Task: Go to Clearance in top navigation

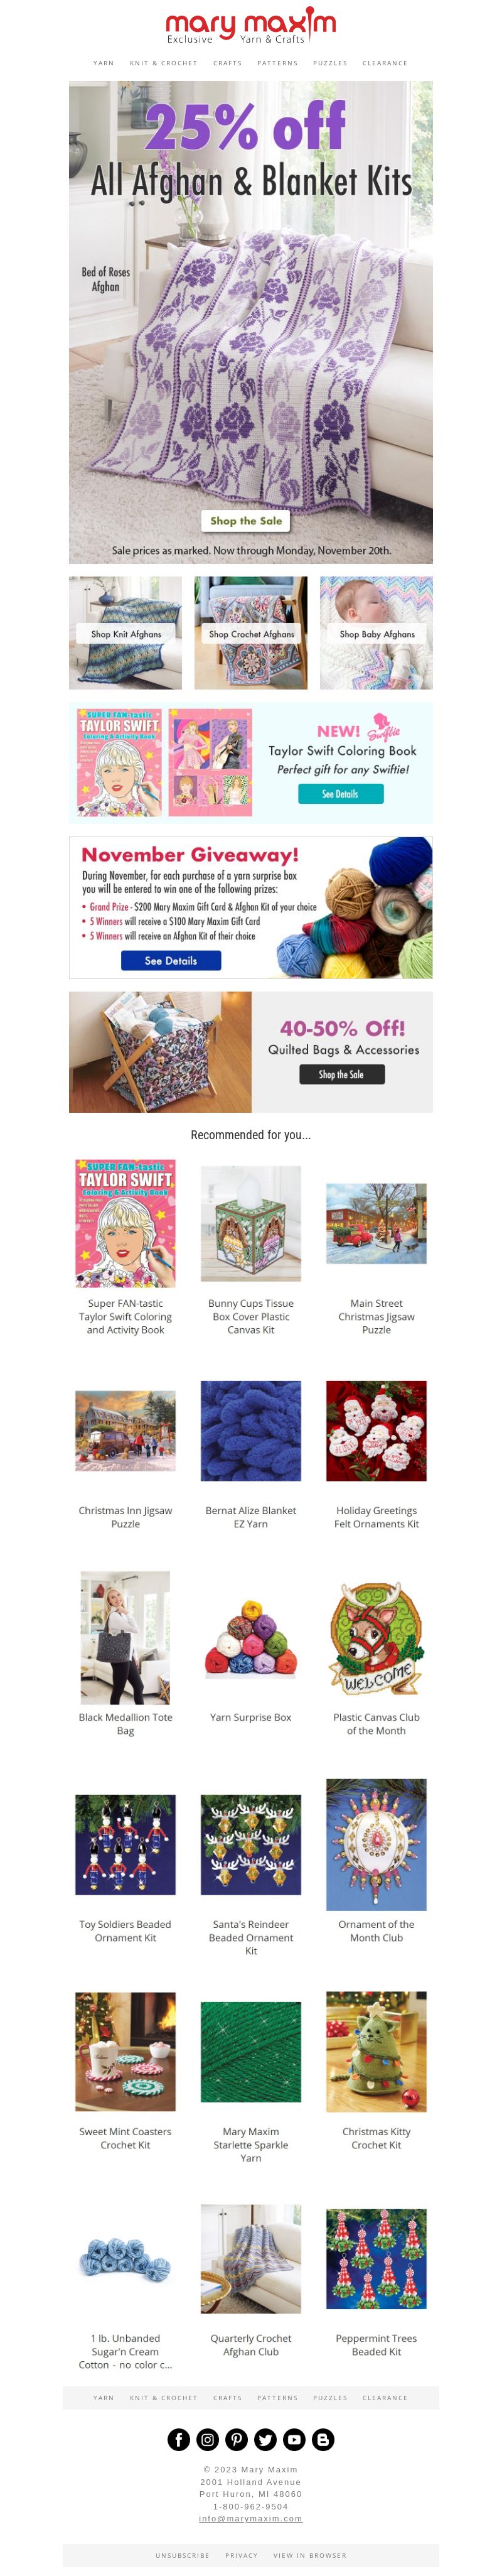Action: pyautogui.click(x=385, y=63)
